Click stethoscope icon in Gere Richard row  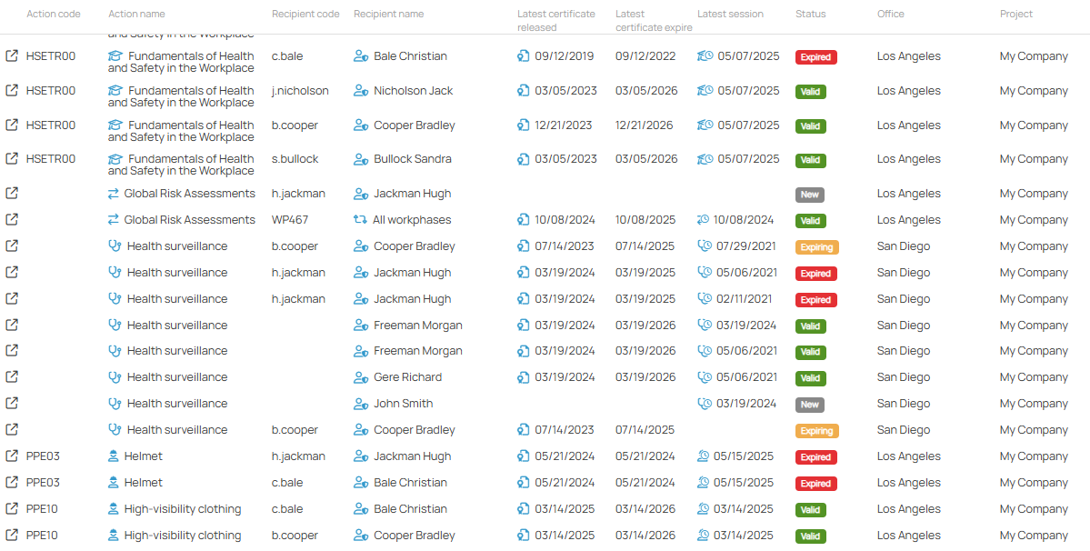tap(115, 377)
